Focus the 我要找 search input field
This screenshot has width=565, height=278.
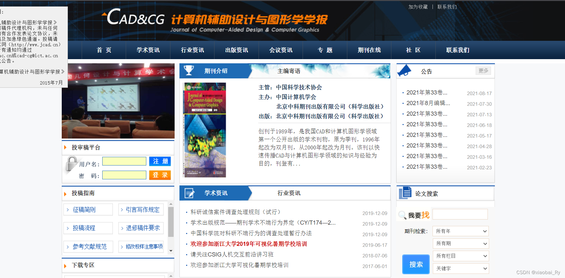click(460, 214)
